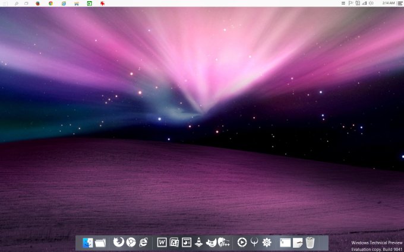The image size is (404, 252).
Task: Open the notifications list icon at top right
Action: pos(400,3)
